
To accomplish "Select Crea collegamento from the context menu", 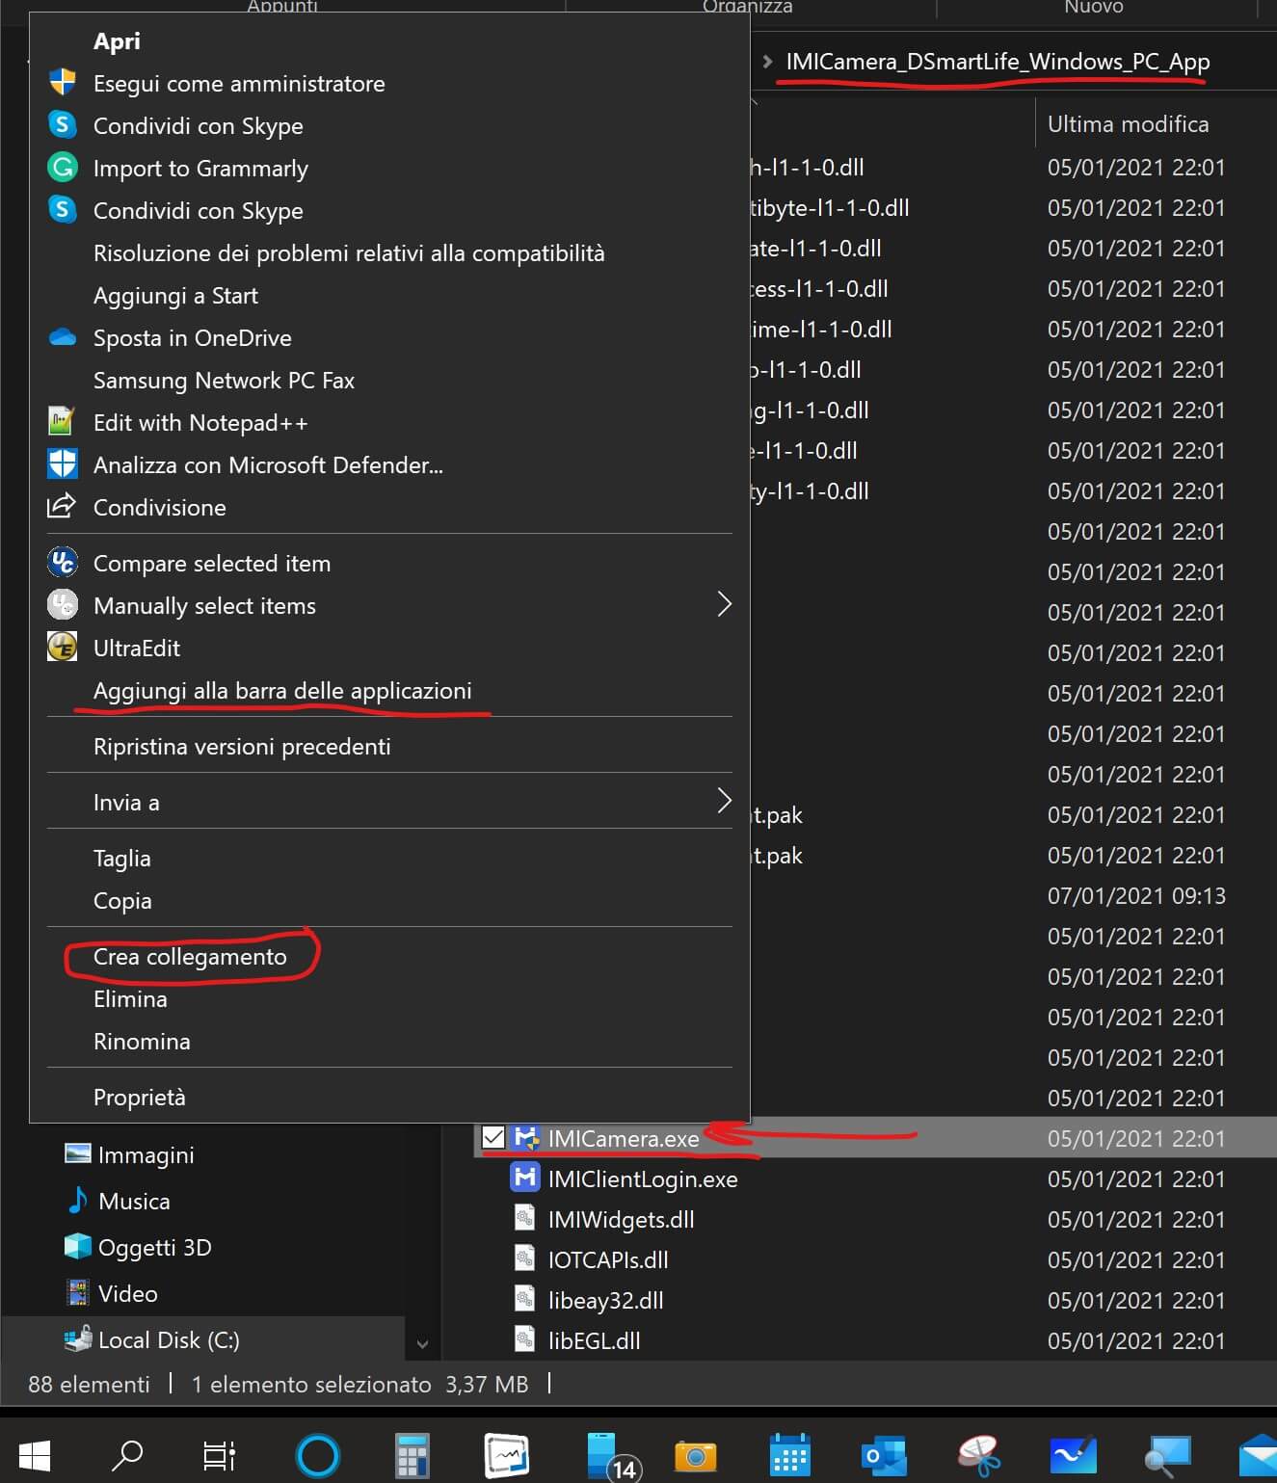I will (x=190, y=957).
